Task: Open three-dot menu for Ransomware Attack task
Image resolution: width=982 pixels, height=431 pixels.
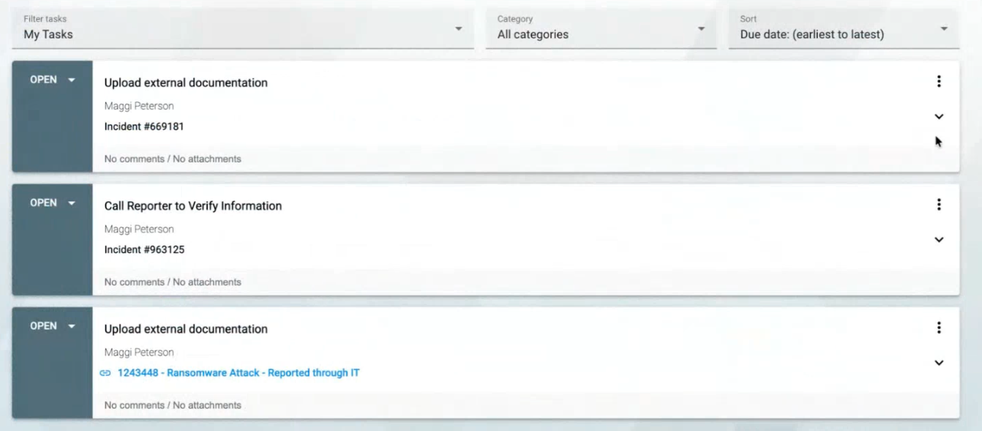Action: point(938,328)
